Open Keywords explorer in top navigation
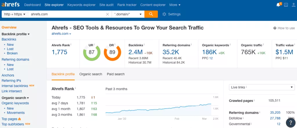Image resolution: width=297 pixels, height=128 pixels. click(82, 5)
